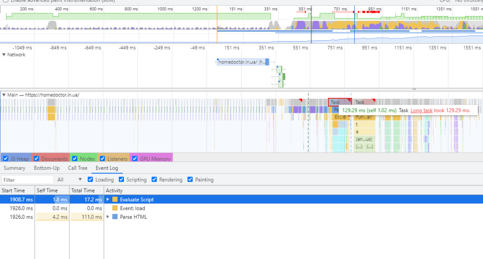Screen dimensions: 483x259
Task: Toggle the Nodes checkbox
Action: (x=75, y=159)
